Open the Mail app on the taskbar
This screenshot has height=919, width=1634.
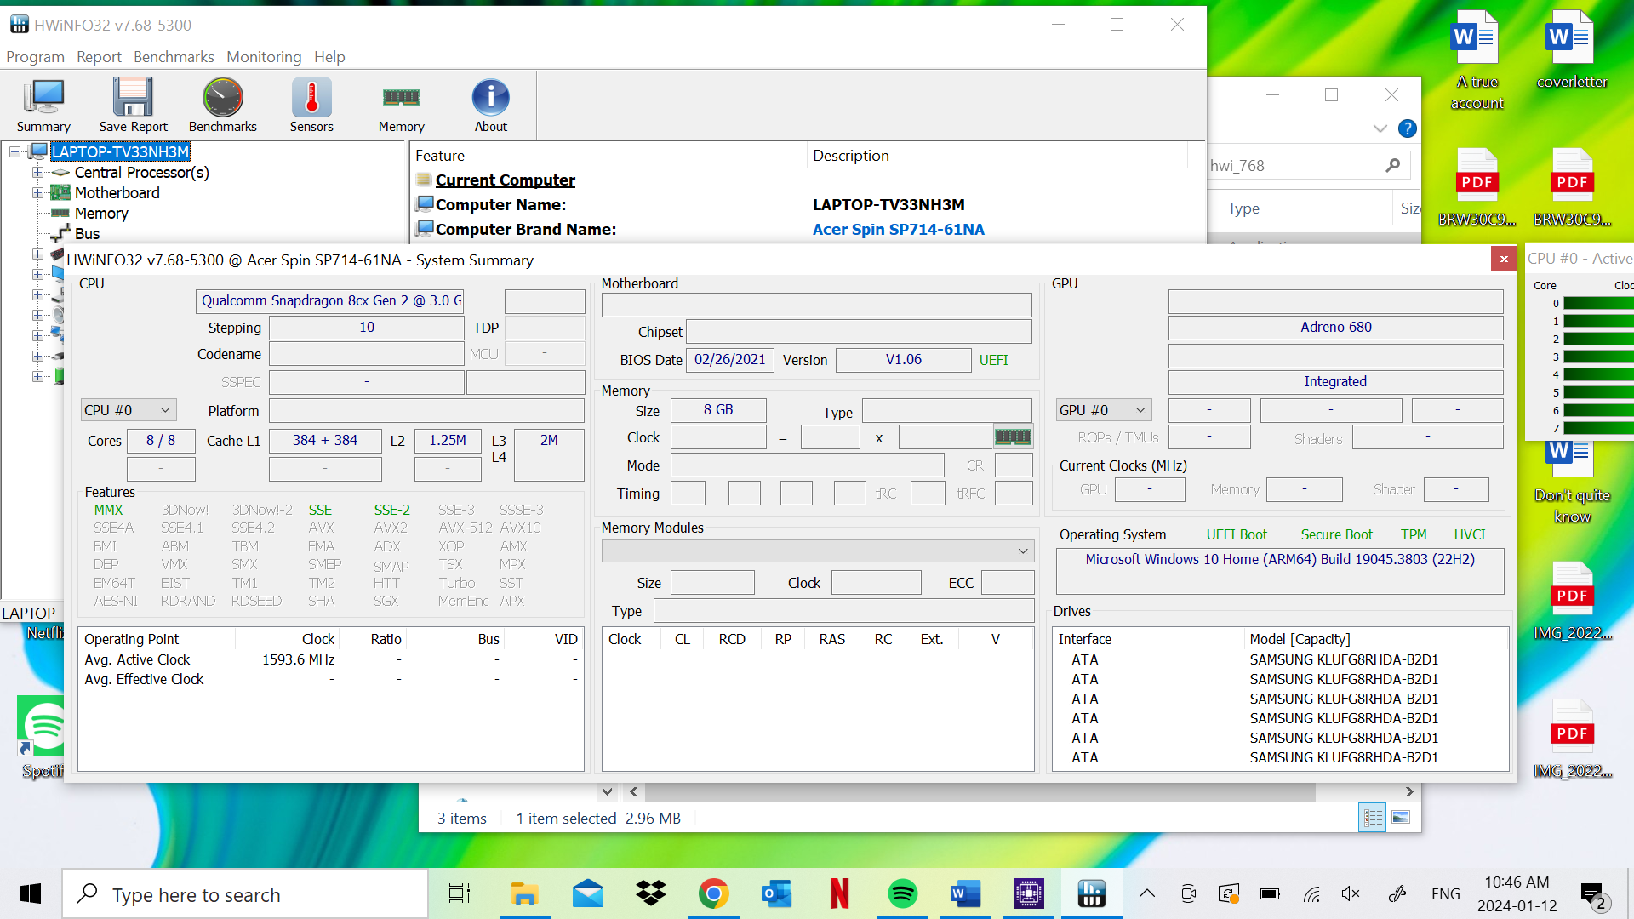(x=588, y=893)
